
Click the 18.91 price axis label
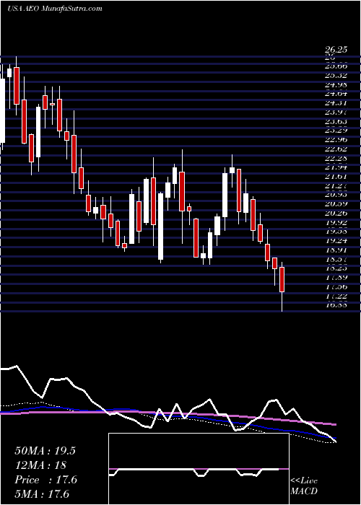336,250
